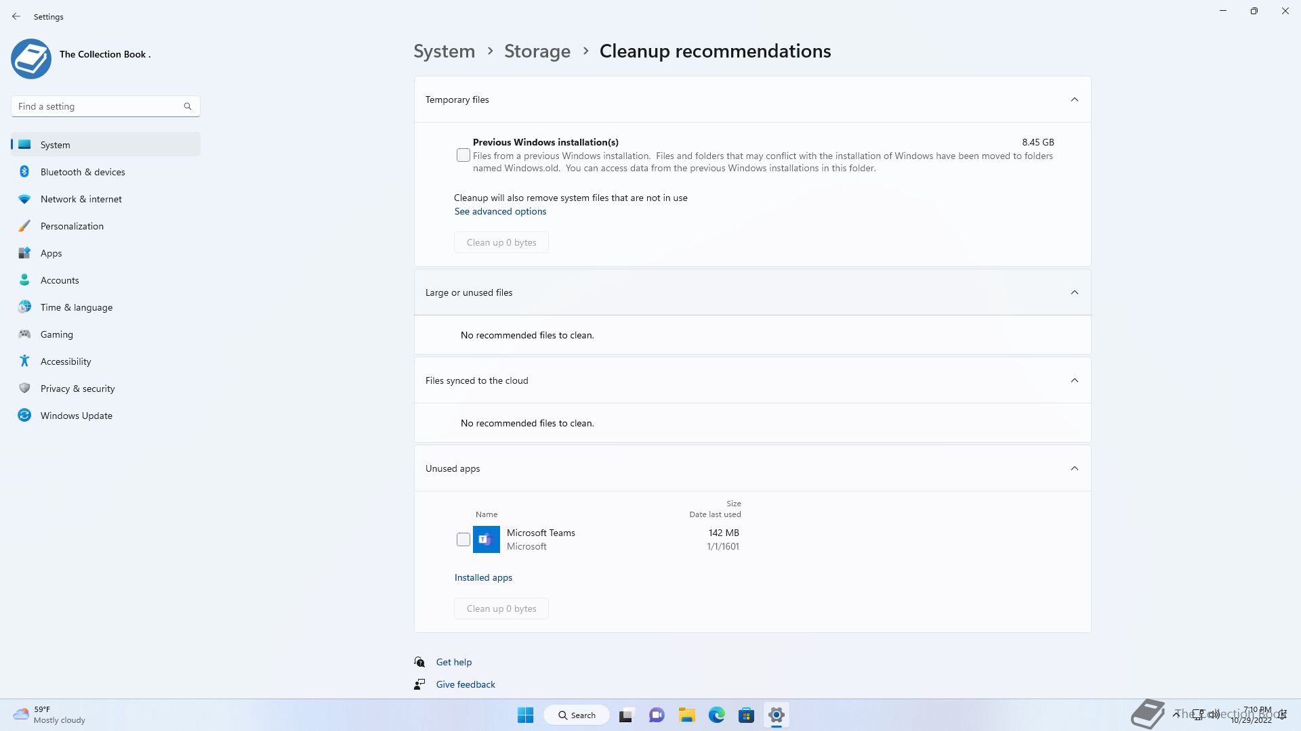Screen dimensions: 1301x731
Task: Click the Get help icon
Action: tap(419, 662)
